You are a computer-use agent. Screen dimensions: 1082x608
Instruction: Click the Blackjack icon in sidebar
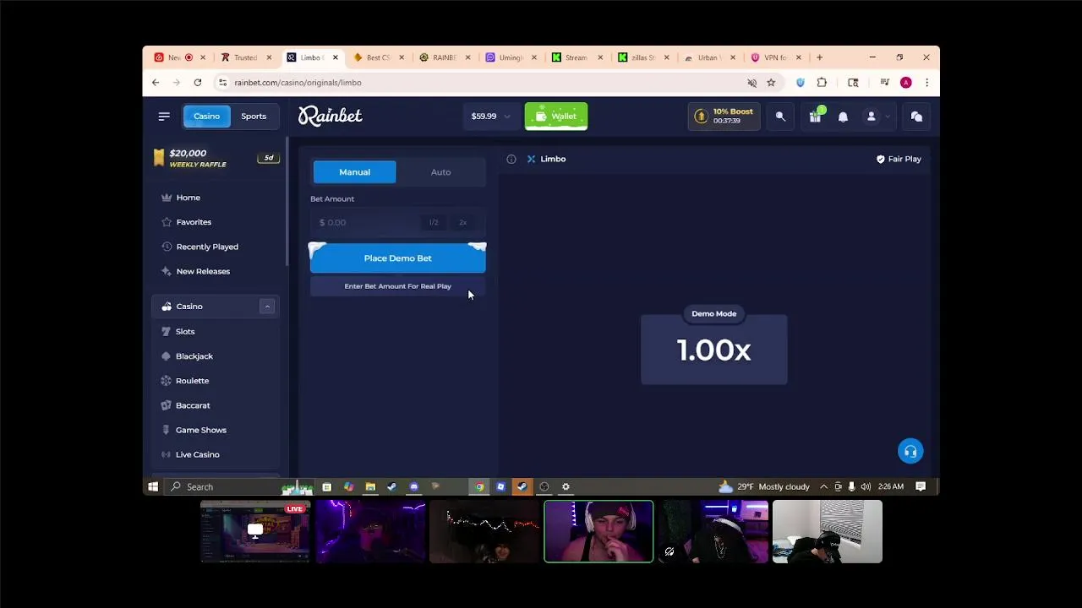[167, 356]
